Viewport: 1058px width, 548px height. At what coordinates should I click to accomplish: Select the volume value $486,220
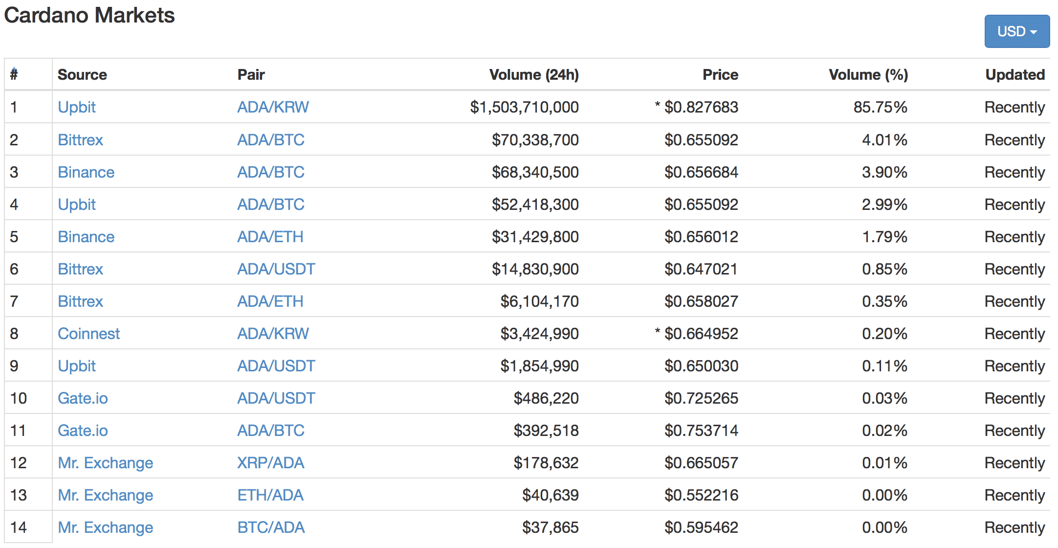pyautogui.click(x=546, y=398)
